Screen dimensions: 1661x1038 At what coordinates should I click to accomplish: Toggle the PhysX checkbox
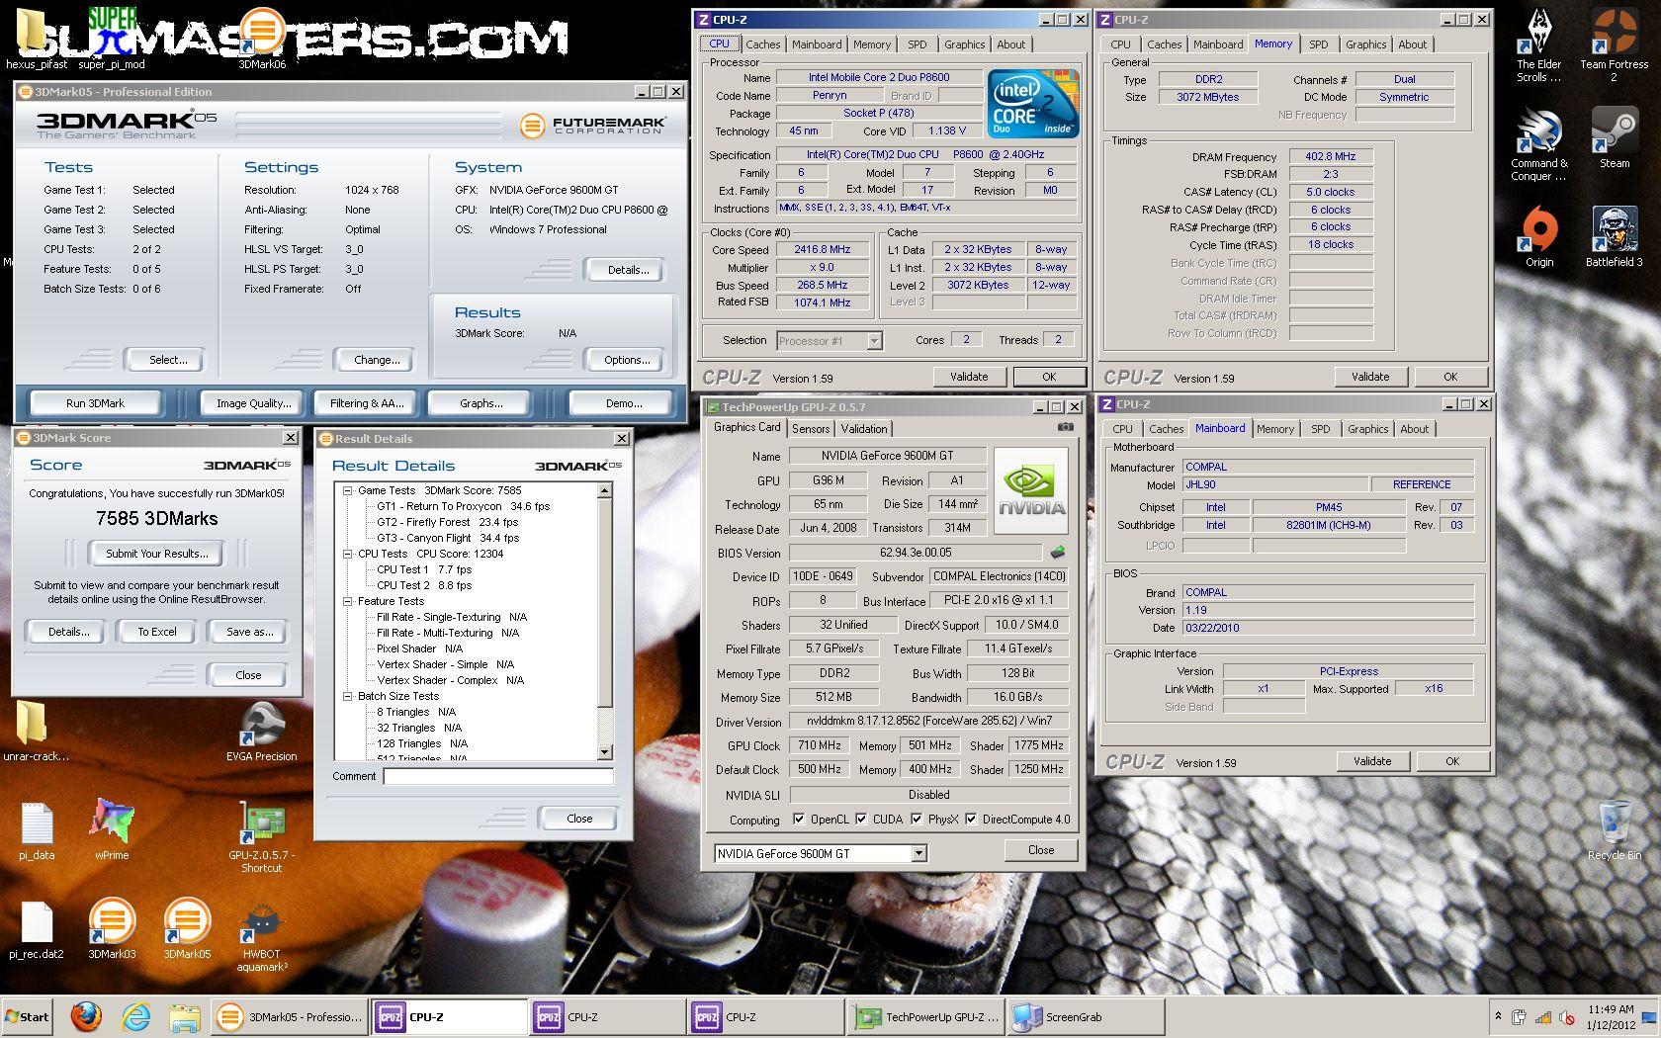click(x=917, y=820)
